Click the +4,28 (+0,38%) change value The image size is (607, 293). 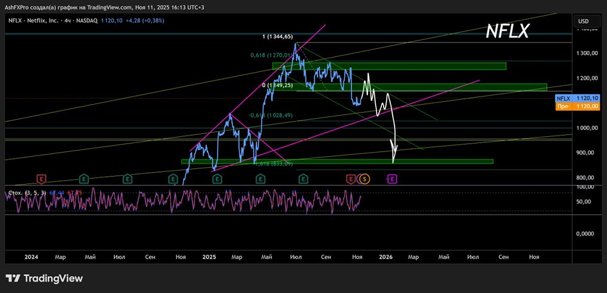(x=146, y=21)
